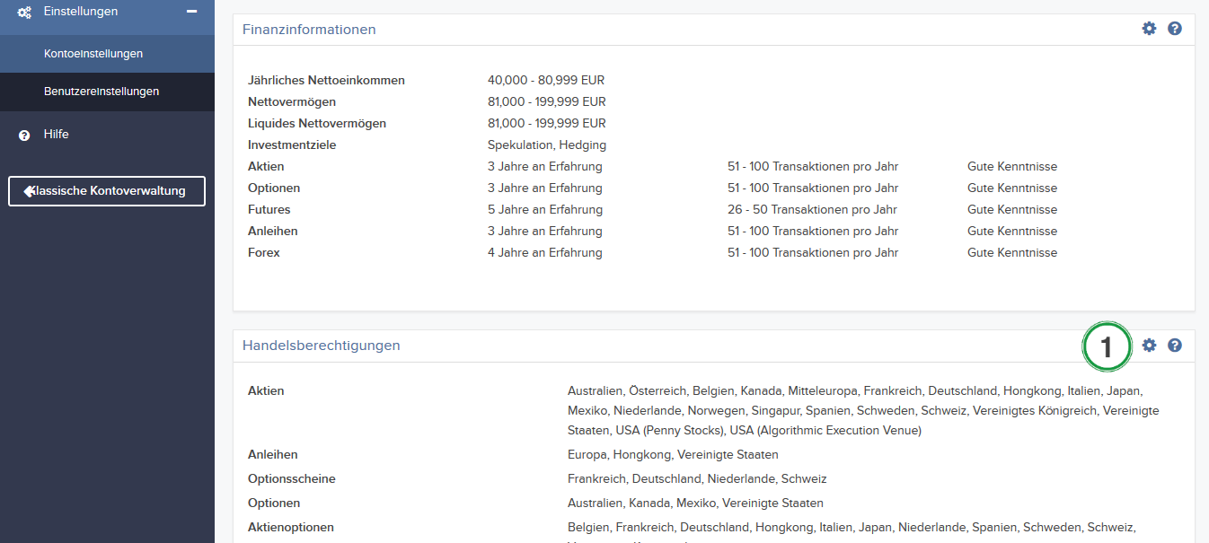The image size is (1209, 543).
Task: Select the Nettovermögen label
Action: pos(292,102)
